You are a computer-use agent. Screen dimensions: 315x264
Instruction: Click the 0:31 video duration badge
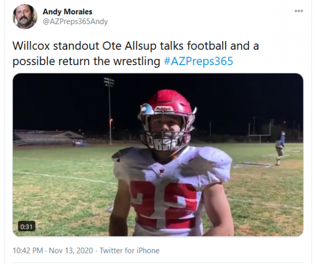27,227
